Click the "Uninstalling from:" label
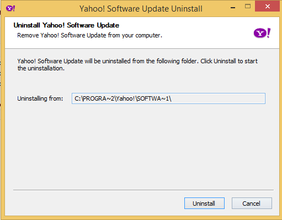This screenshot has width=282, height=220. tap(40, 98)
